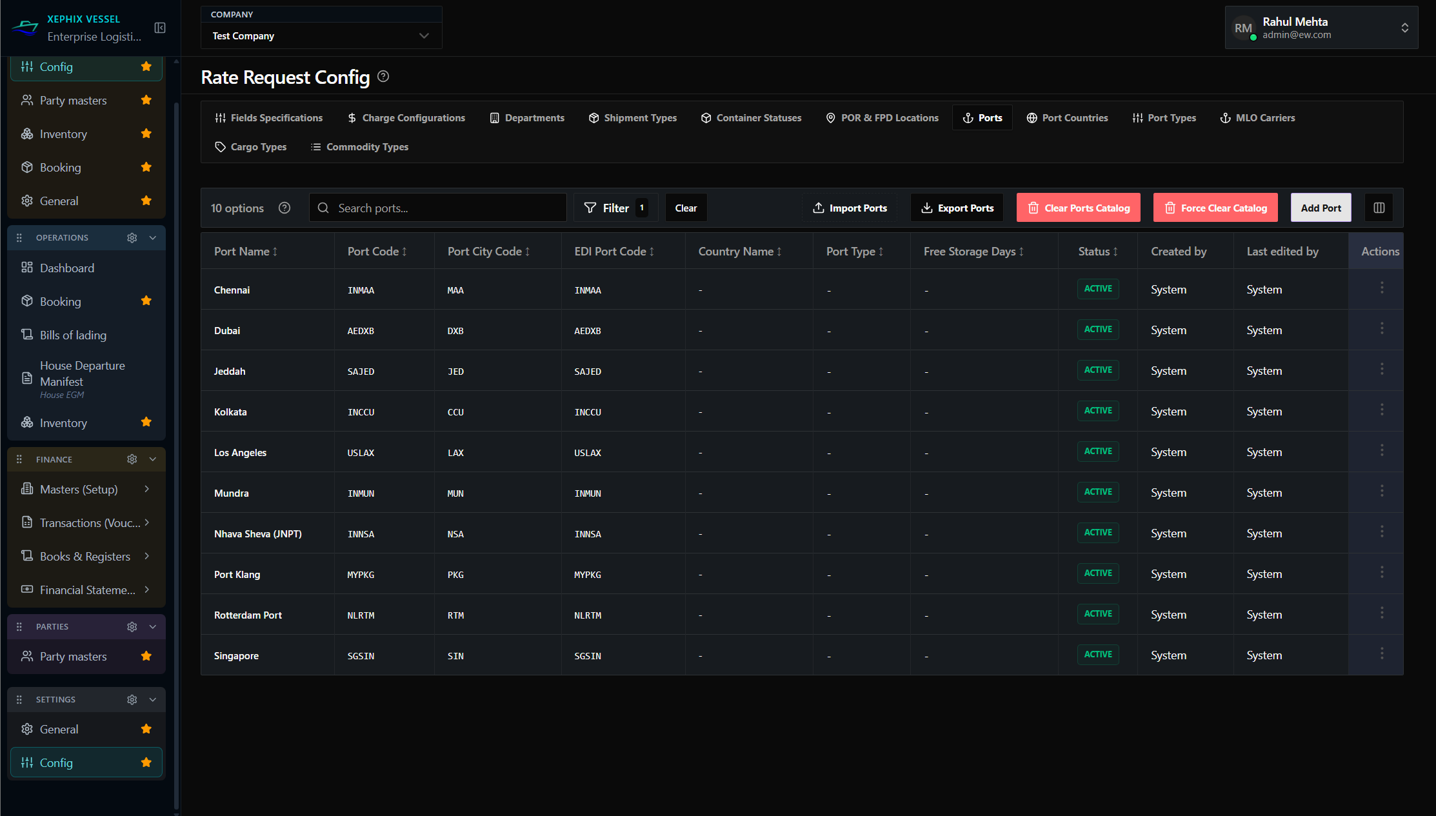
Task: Unfavorite Inventory in the Operations section
Action: [146, 422]
